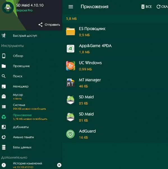
Task: Click the ВСЕ delete all button label
Action: [149, 7]
